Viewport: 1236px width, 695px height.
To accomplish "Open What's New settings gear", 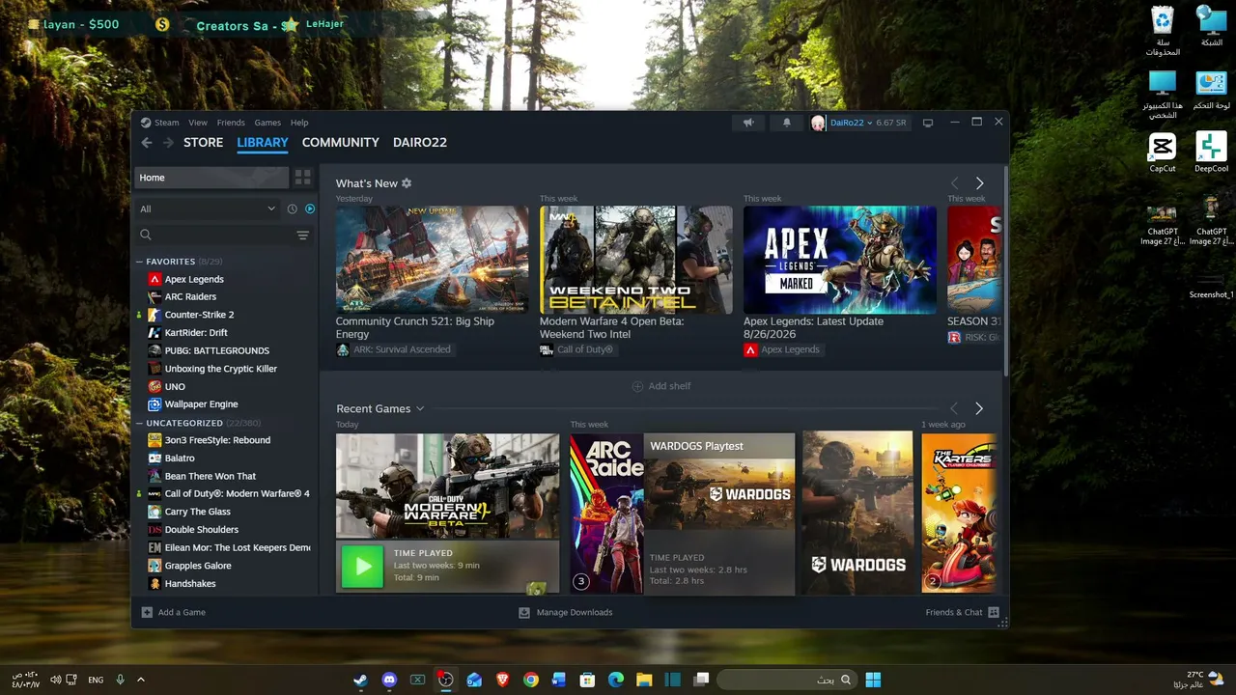I will (407, 183).
